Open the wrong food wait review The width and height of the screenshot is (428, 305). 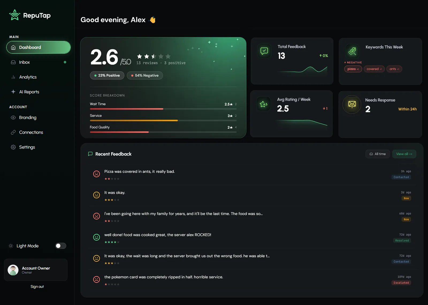click(187, 256)
